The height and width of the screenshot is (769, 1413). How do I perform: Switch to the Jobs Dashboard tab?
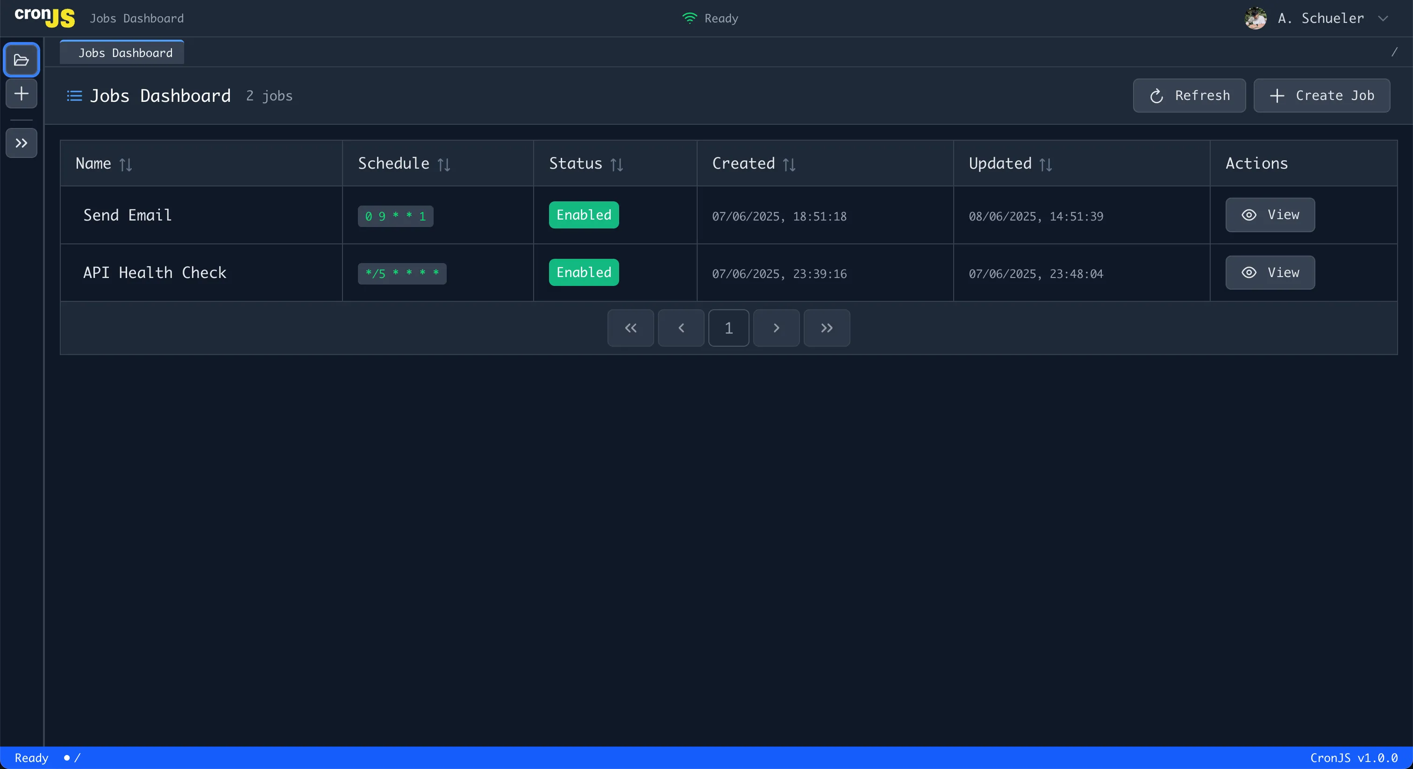[x=121, y=53]
